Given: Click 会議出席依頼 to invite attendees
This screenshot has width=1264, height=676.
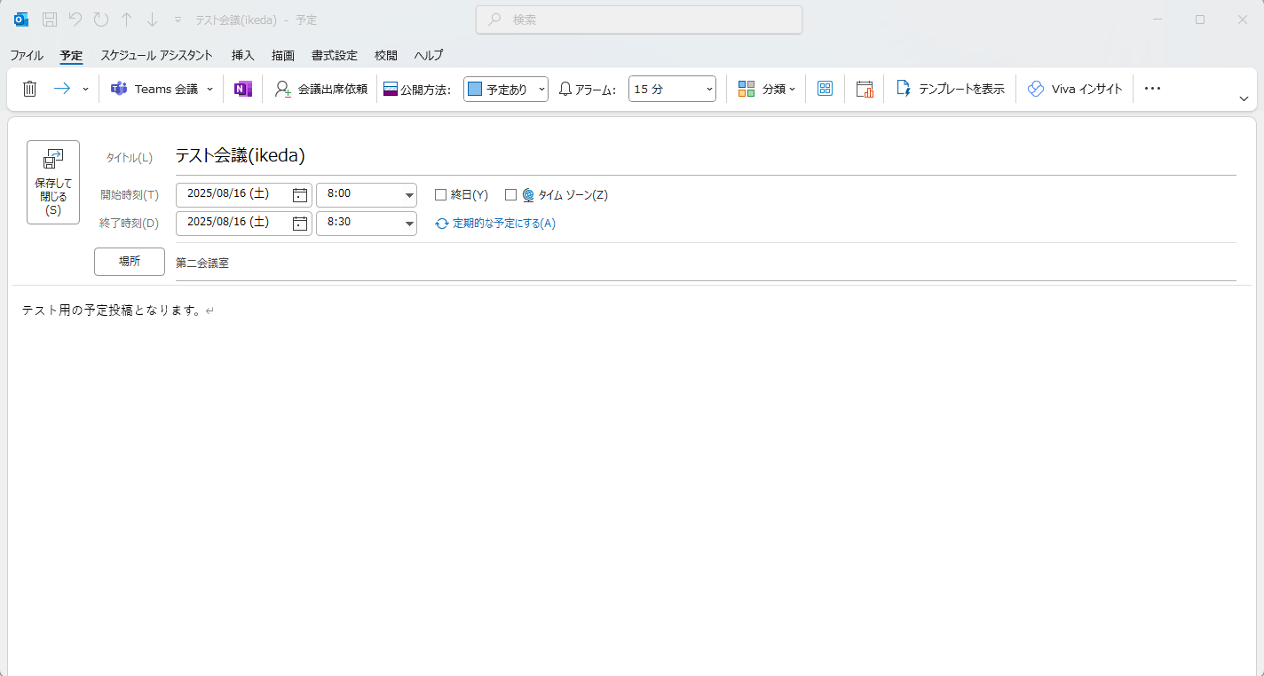Looking at the screenshot, I should point(321,89).
